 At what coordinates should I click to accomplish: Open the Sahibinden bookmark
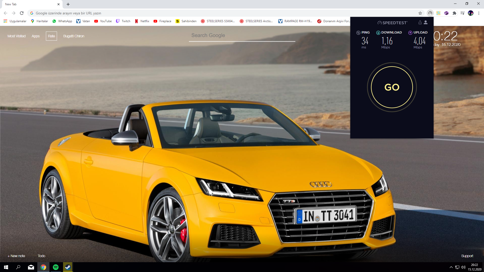(x=186, y=21)
